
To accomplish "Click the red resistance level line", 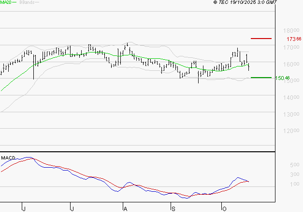I will pos(261,39).
